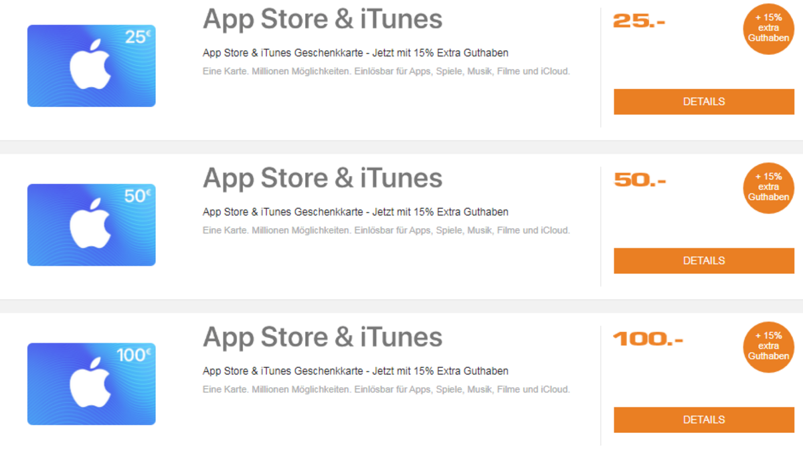Screen dimensions: 803x455
Task: Click the 25€ Apple gift card image
Action: [x=91, y=66]
